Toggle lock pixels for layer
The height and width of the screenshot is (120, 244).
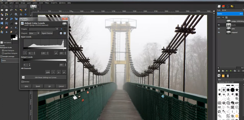(223, 18)
